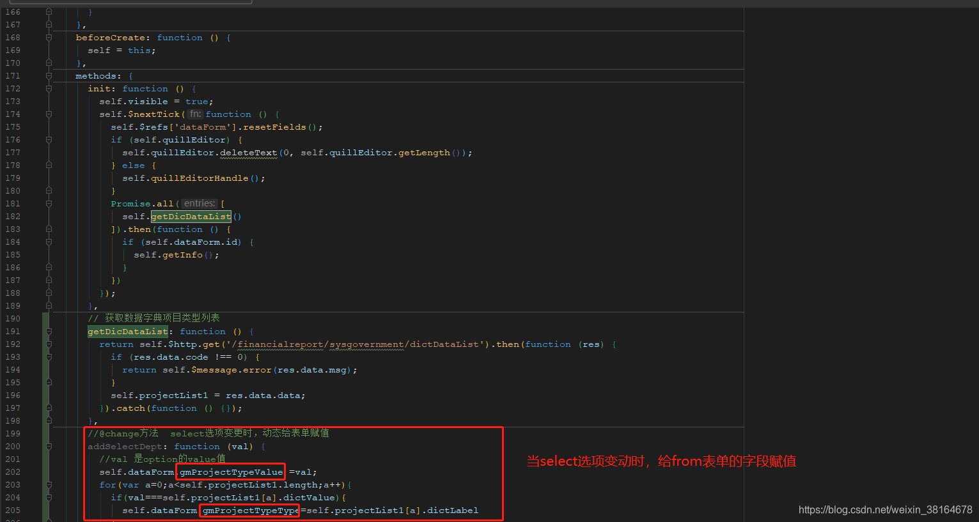Place cursor on 'resetFields' call
Viewport: 979px width, 522px height.
[x=274, y=127]
